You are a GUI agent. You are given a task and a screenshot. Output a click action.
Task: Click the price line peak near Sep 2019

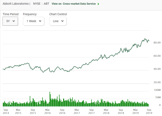coord(145,39)
